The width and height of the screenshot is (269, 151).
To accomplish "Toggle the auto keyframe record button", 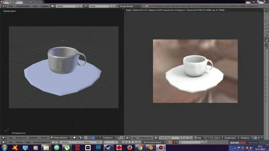I will coord(170,142).
